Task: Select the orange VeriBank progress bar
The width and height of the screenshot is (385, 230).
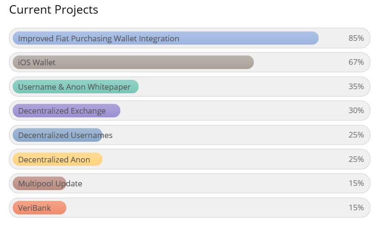Action: tap(39, 207)
